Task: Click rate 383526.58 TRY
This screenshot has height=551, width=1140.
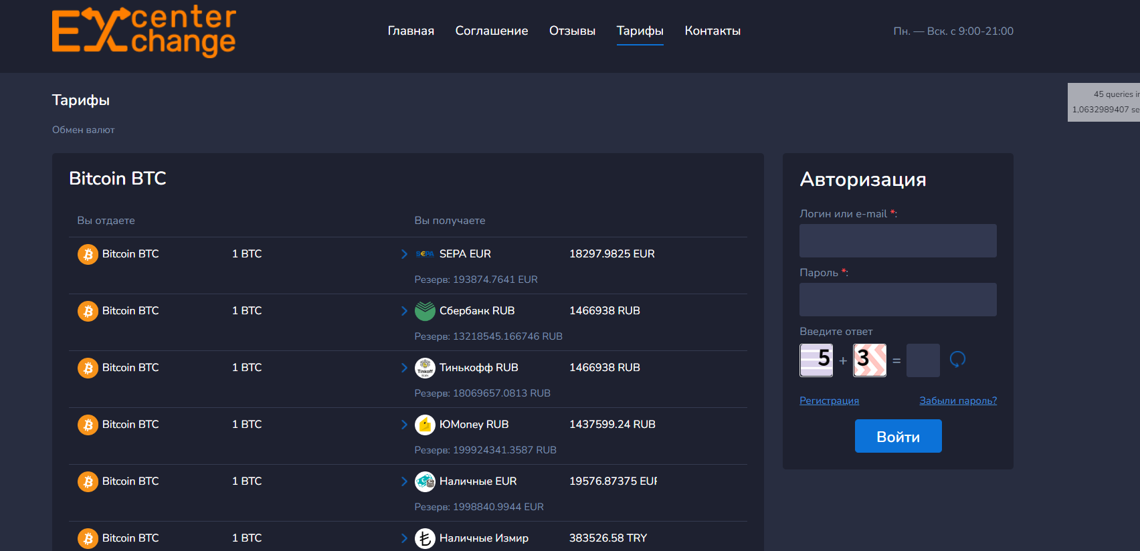Action: coord(608,538)
